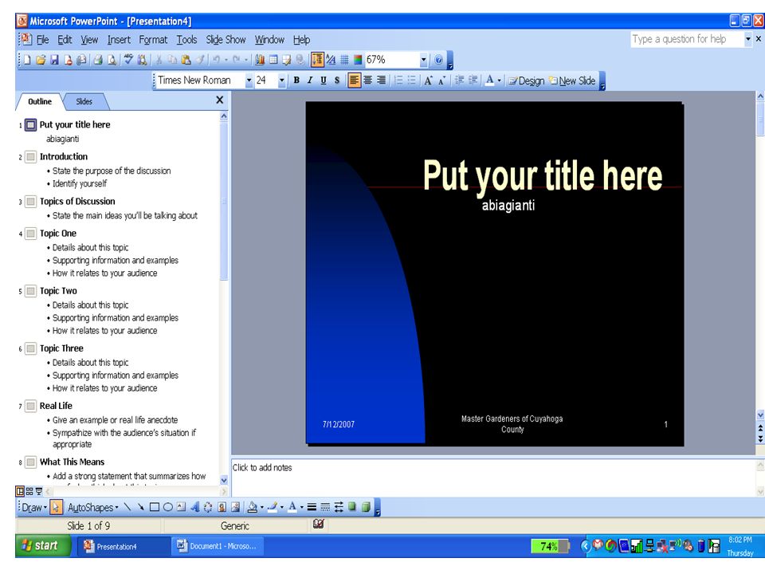Open PowerPoint Help with the question mark icon
The height and width of the screenshot is (574, 765).
coord(438,60)
